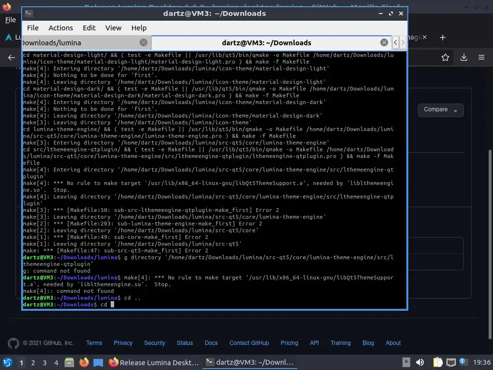Close the ~/Downloads terminal tab

pos(384,42)
